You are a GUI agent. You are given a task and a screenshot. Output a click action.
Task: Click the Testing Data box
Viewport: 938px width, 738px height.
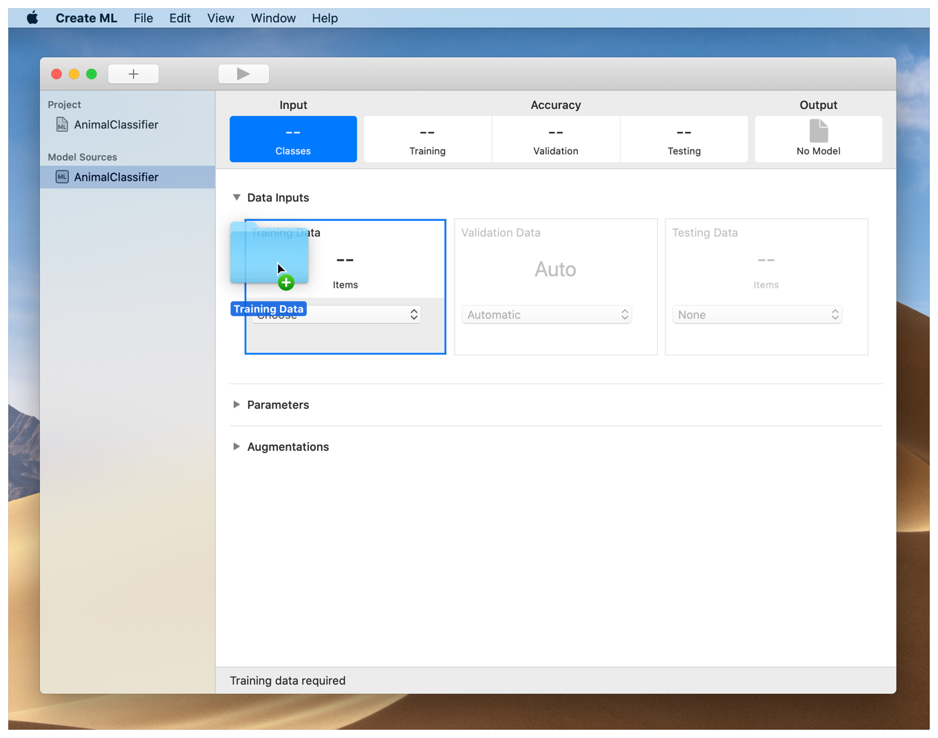pos(766,287)
